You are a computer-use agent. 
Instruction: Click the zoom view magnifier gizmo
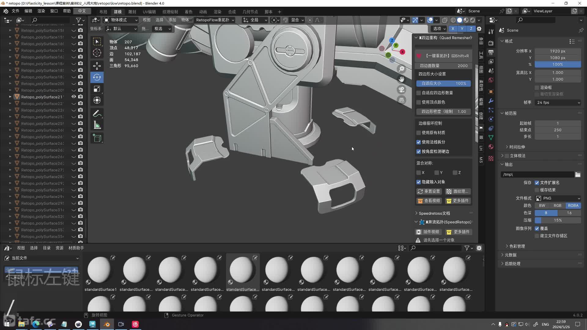point(401,69)
